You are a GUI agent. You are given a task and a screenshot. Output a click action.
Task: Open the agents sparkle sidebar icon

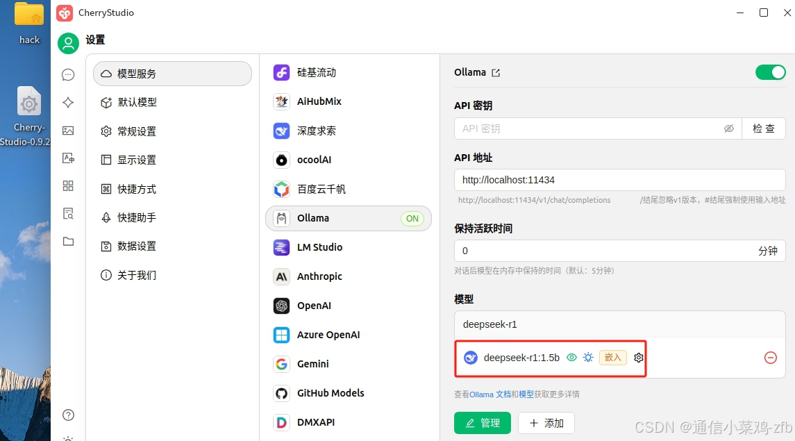pyautogui.click(x=68, y=102)
